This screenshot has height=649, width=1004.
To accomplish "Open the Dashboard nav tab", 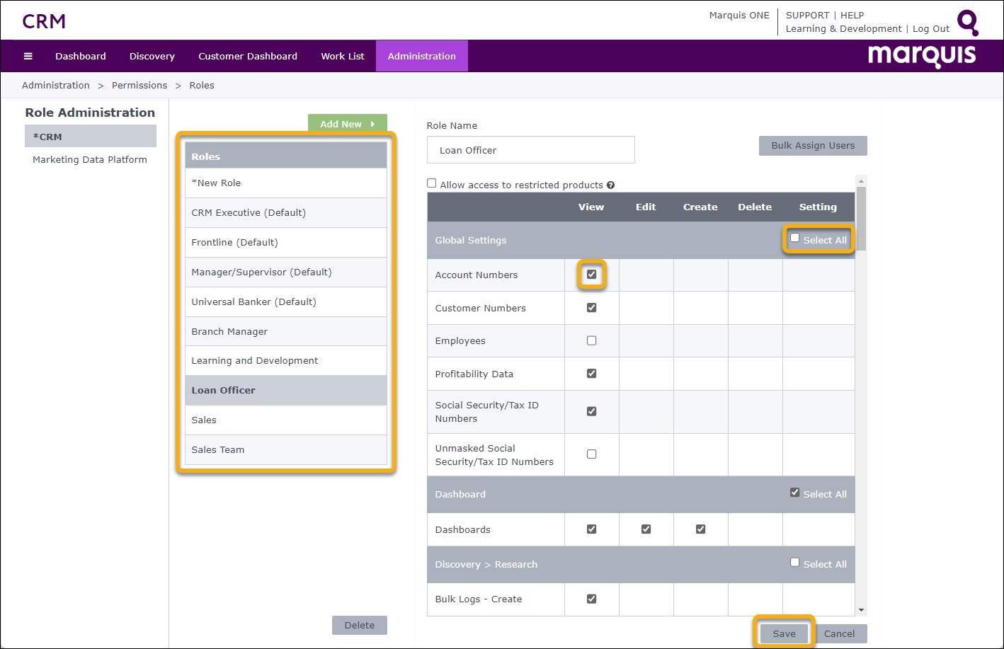I will (x=81, y=56).
